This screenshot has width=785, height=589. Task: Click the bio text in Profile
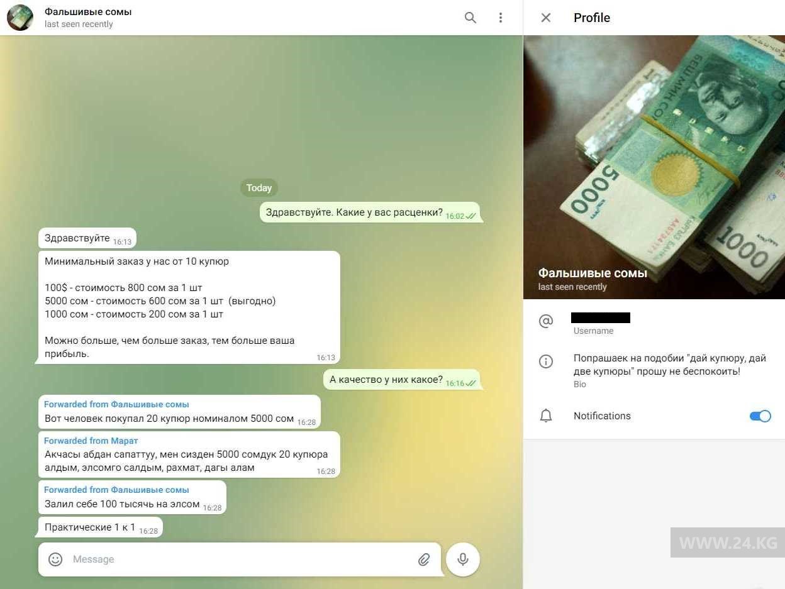[669, 365]
